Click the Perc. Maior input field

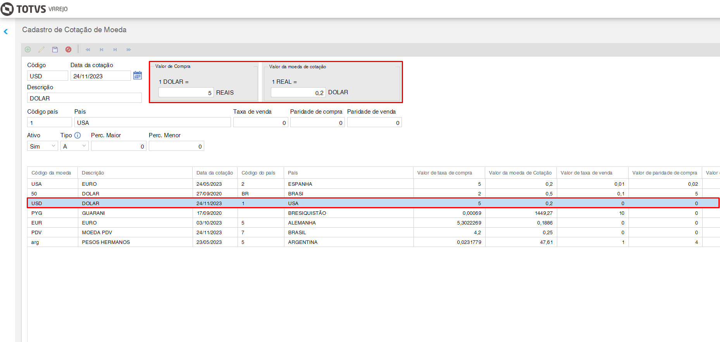click(119, 146)
